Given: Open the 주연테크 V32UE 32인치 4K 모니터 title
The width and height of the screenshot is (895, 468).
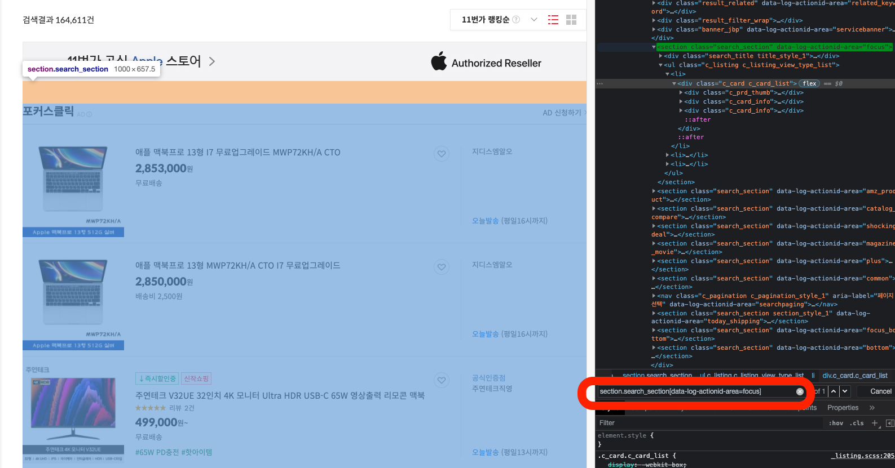Looking at the screenshot, I should (280, 396).
